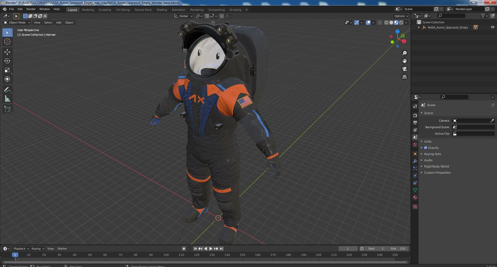Open the Tool properties tab
Screen dimensions: 497x267
[x=415, y=106]
